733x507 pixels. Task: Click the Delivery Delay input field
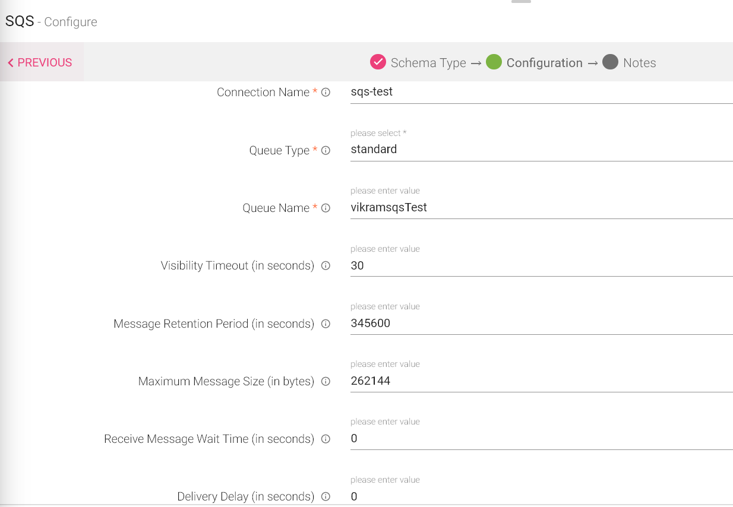click(541, 496)
